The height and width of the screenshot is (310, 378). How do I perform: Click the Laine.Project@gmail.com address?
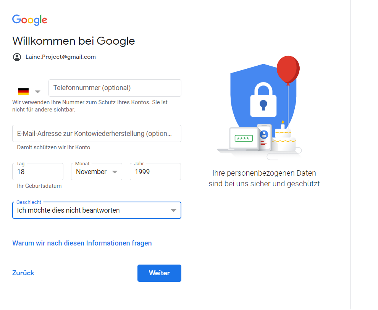61,57
